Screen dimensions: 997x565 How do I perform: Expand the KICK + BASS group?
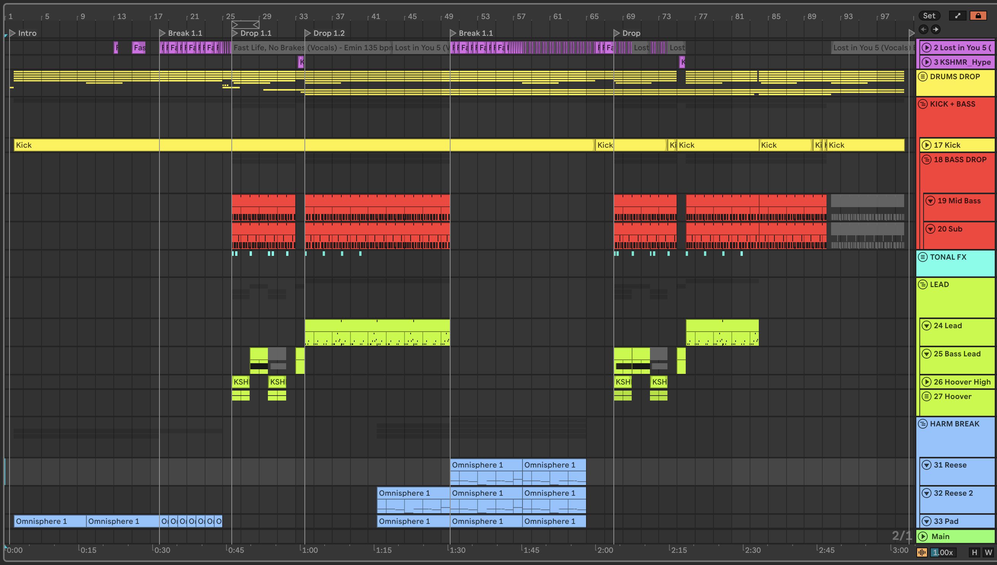[923, 104]
